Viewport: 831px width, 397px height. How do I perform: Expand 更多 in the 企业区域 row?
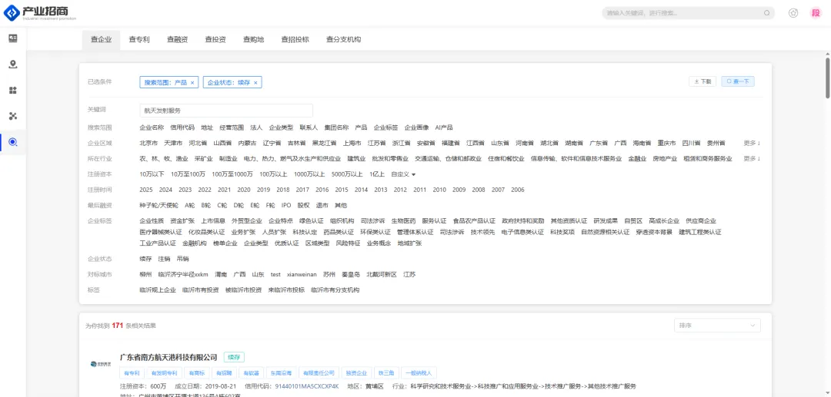point(752,144)
